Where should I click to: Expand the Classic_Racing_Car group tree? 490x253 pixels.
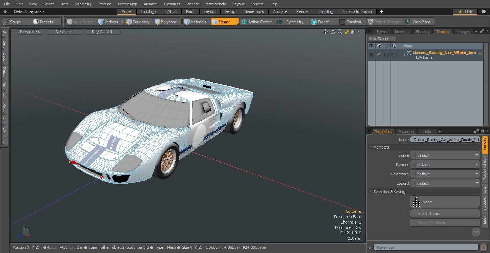point(404,55)
